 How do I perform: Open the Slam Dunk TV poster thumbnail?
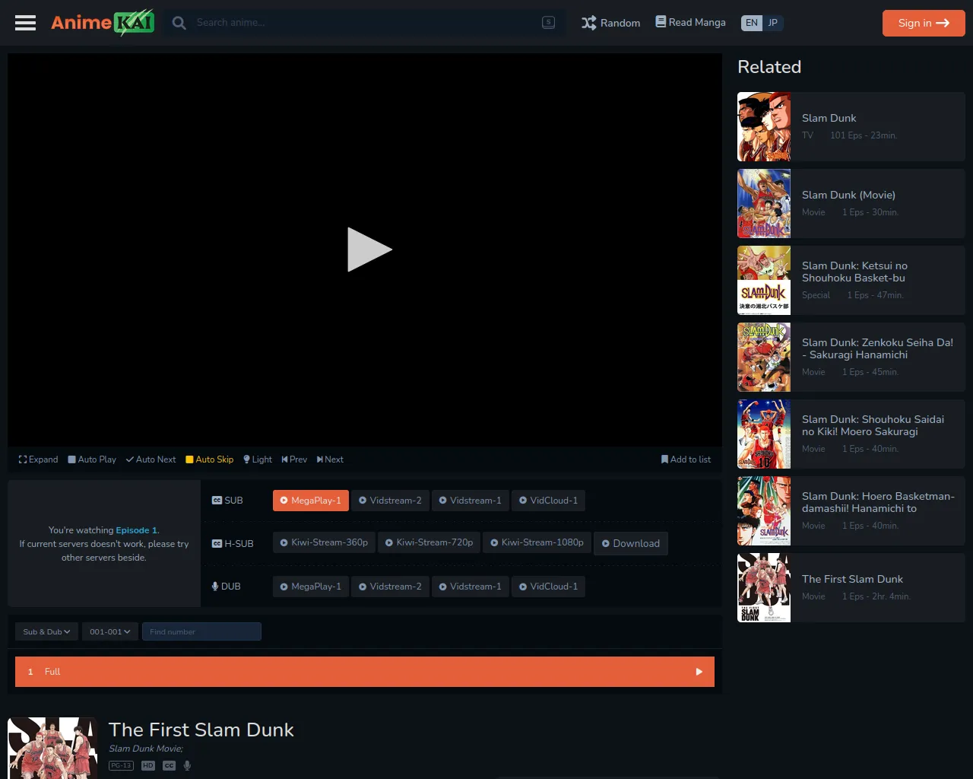click(764, 127)
